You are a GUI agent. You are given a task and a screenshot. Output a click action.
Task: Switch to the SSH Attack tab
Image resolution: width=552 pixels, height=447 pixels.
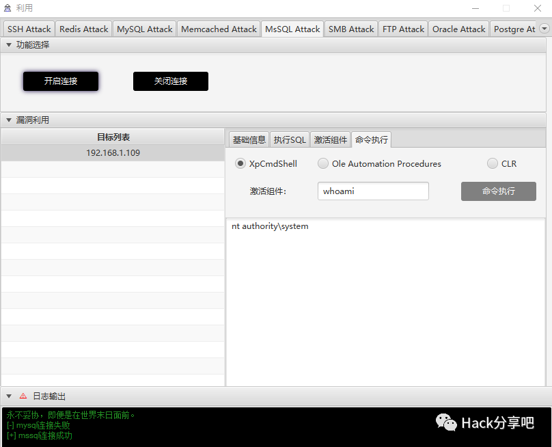click(x=29, y=29)
